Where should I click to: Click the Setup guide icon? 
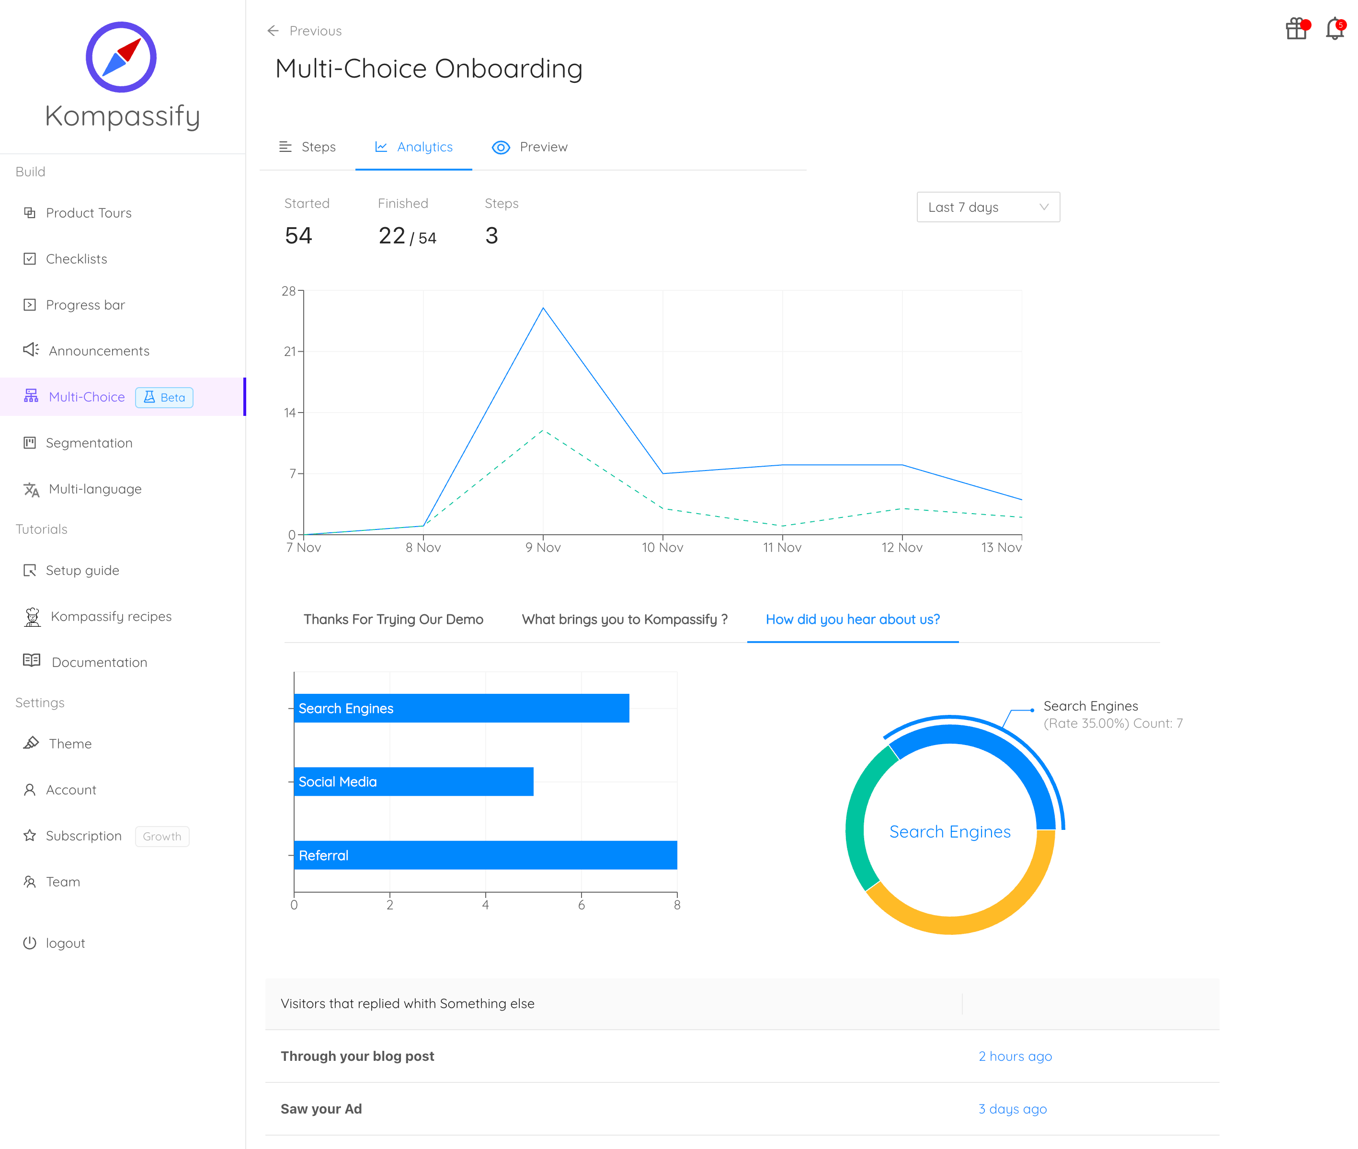click(30, 570)
